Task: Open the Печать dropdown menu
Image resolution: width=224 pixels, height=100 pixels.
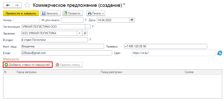Action: point(95,13)
